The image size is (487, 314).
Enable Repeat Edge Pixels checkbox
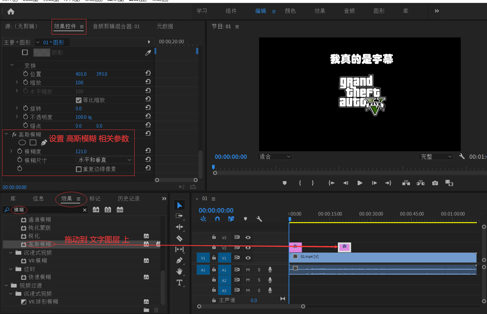[78, 169]
